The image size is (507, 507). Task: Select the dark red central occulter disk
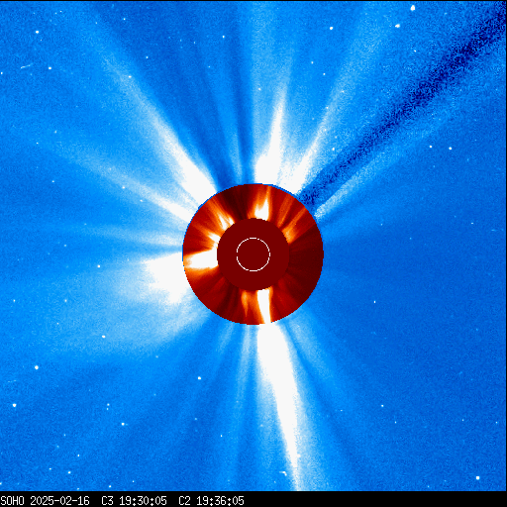tap(253, 254)
